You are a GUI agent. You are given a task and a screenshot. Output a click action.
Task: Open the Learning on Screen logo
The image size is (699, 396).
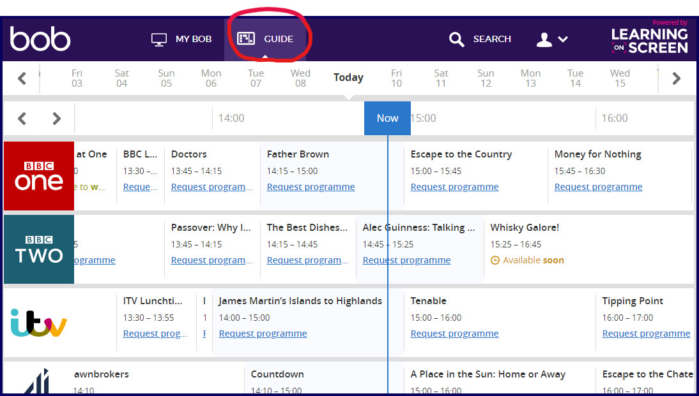click(x=649, y=38)
